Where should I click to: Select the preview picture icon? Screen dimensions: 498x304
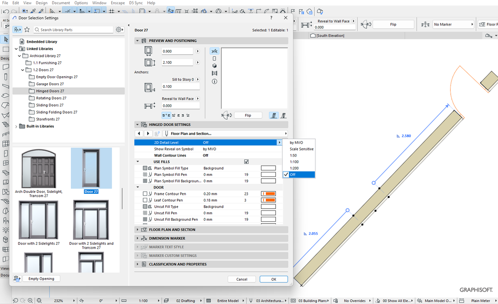(x=215, y=73)
